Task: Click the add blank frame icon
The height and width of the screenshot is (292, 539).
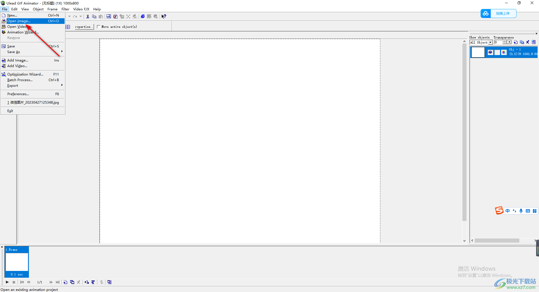Action: (65, 282)
